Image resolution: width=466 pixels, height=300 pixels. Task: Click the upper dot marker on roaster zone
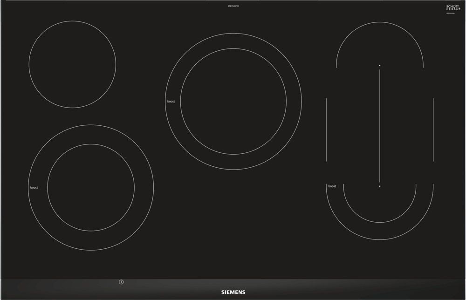(380, 65)
